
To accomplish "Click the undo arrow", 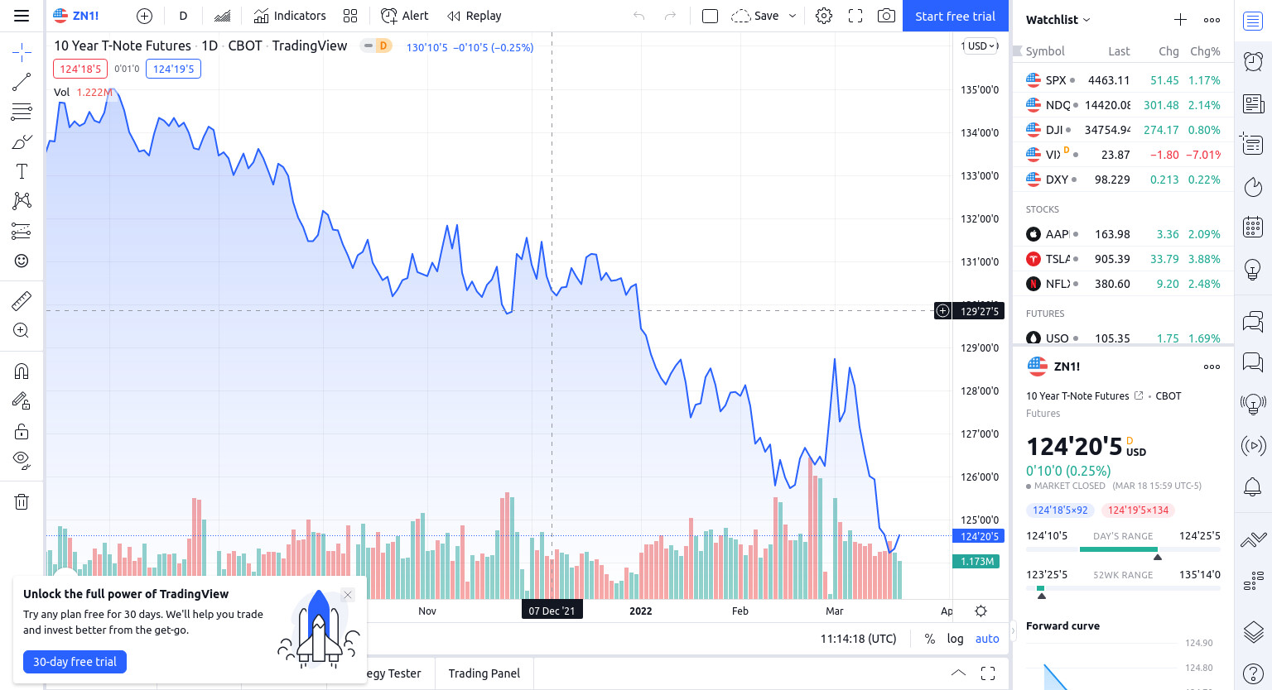I will coord(638,16).
